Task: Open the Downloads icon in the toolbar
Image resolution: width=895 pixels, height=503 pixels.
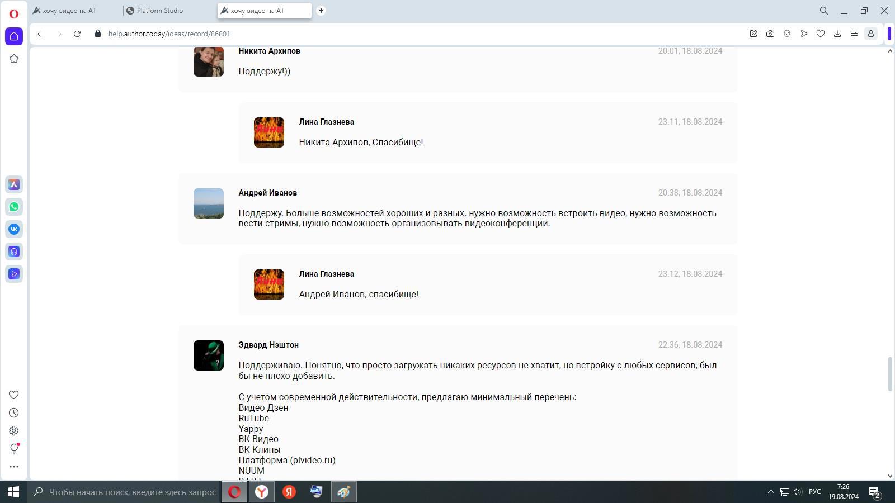Action: (x=837, y=34)
